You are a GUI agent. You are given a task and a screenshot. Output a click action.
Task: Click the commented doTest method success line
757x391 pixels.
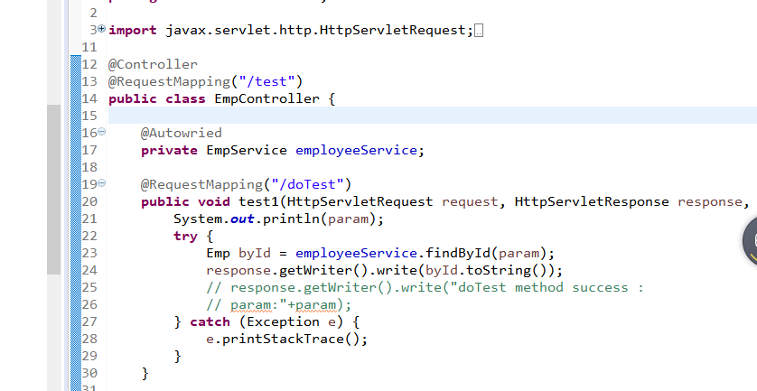tap(425, 288)
